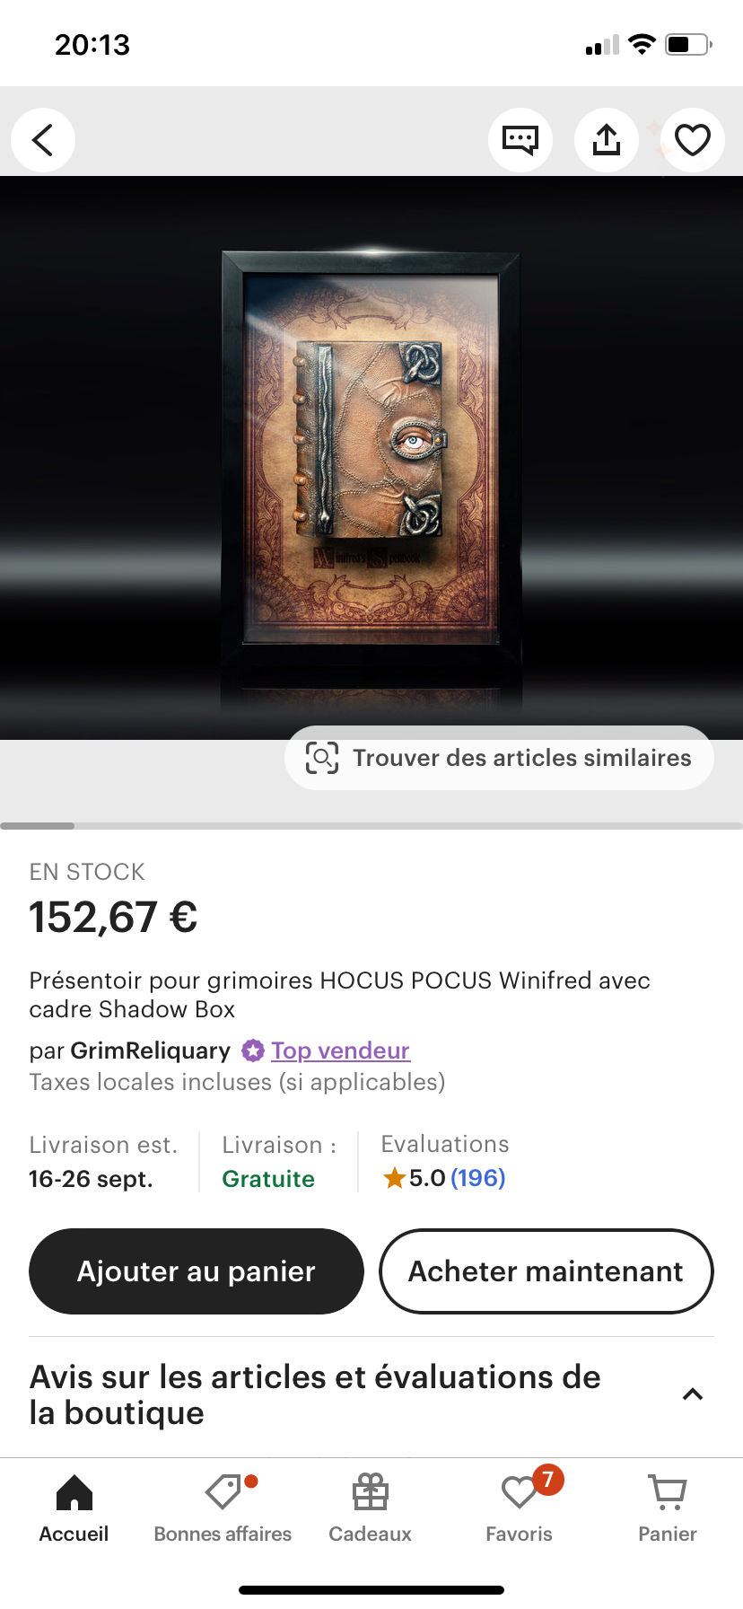Expand the Avis sur les articles heading
This screenshot has height=1609, width=743.
click(x=315, y=1394)
